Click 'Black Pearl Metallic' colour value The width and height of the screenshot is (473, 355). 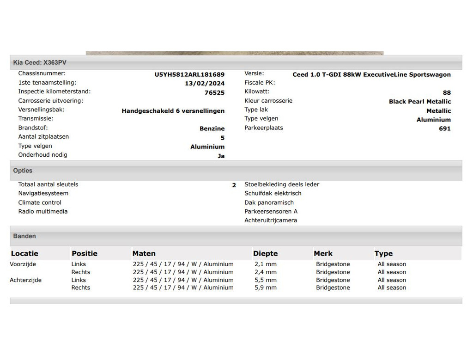pyautogui.click(x=420, y=101)
